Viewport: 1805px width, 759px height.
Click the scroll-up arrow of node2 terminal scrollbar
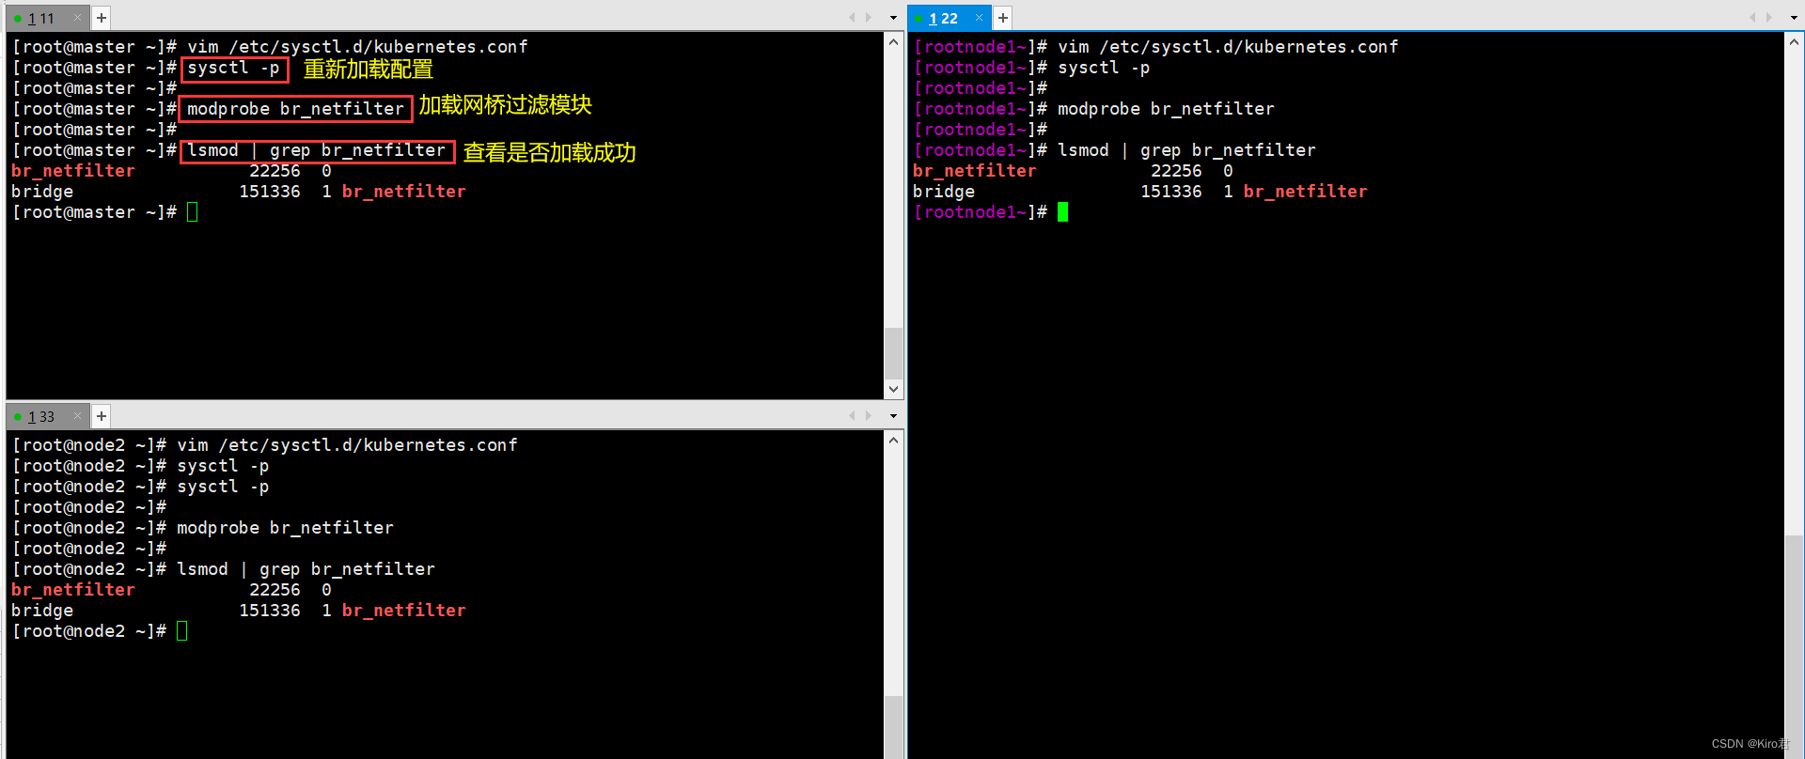[x=893, y=441]
